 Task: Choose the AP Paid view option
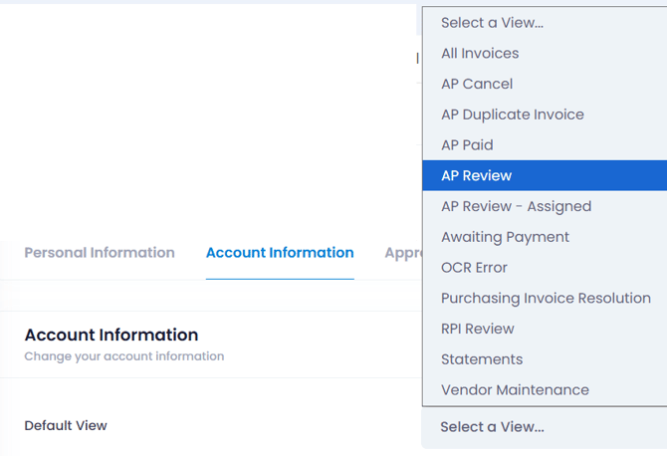coord(467,145)
